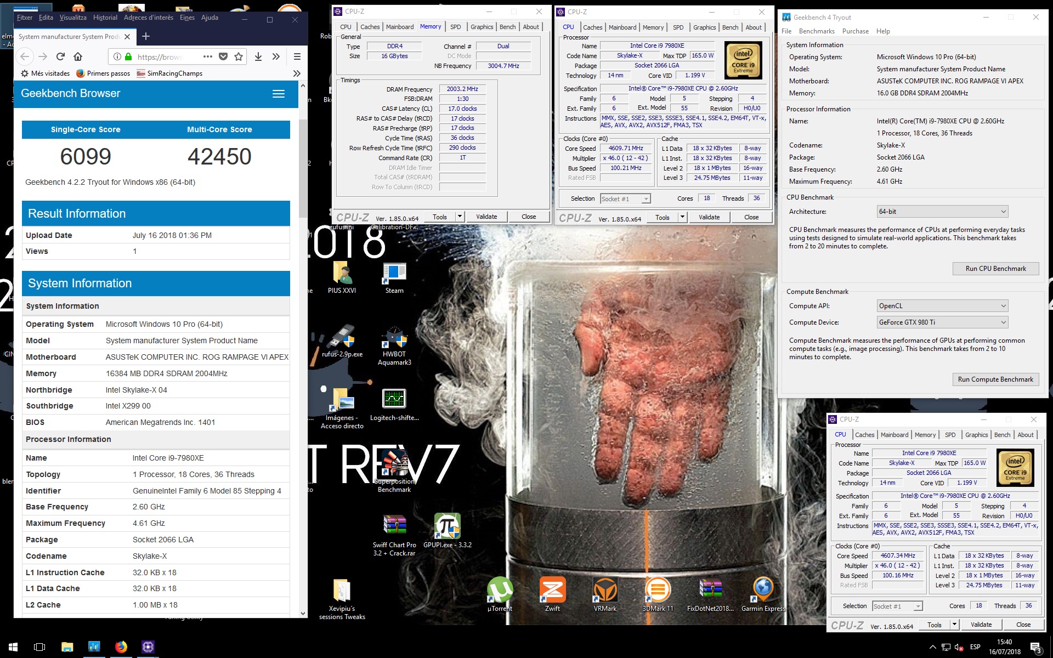Viewport: 1053px width, 658px height.
Task: Click Validate in memory CPU-Z window
Action: (x=486, y=217)
